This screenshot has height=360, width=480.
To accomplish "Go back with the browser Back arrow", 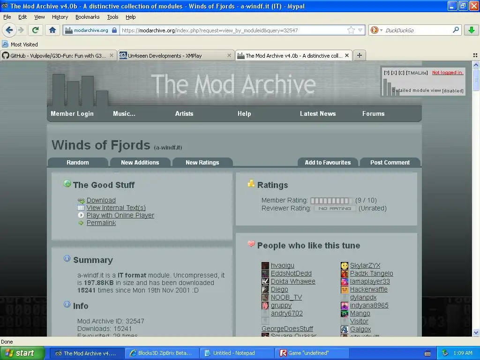I will 9,30.
